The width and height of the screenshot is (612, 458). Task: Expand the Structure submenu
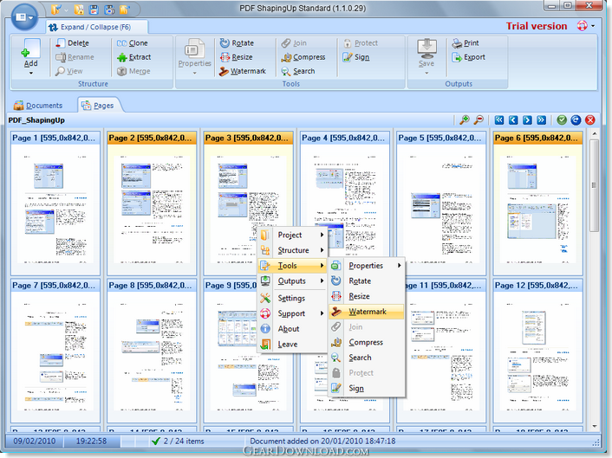pyautogui.click(x=293, y=250)
